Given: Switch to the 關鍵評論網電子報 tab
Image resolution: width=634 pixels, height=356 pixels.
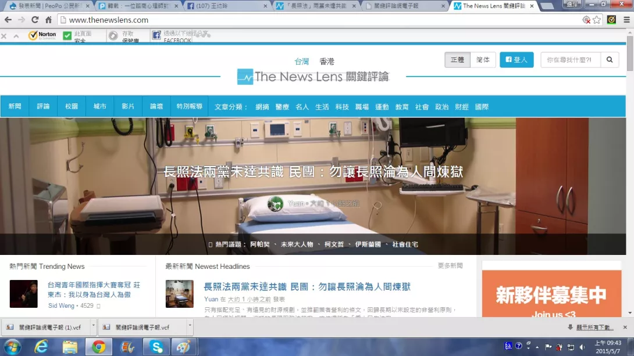Looking at the screenshot, I should 405,6.
